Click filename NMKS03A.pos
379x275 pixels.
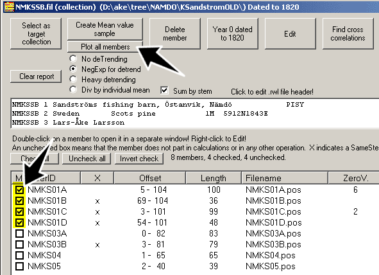point(273,233)
